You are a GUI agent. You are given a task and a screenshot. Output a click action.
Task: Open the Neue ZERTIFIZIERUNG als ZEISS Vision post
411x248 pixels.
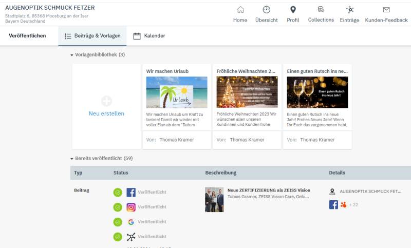tap(269, 190)
